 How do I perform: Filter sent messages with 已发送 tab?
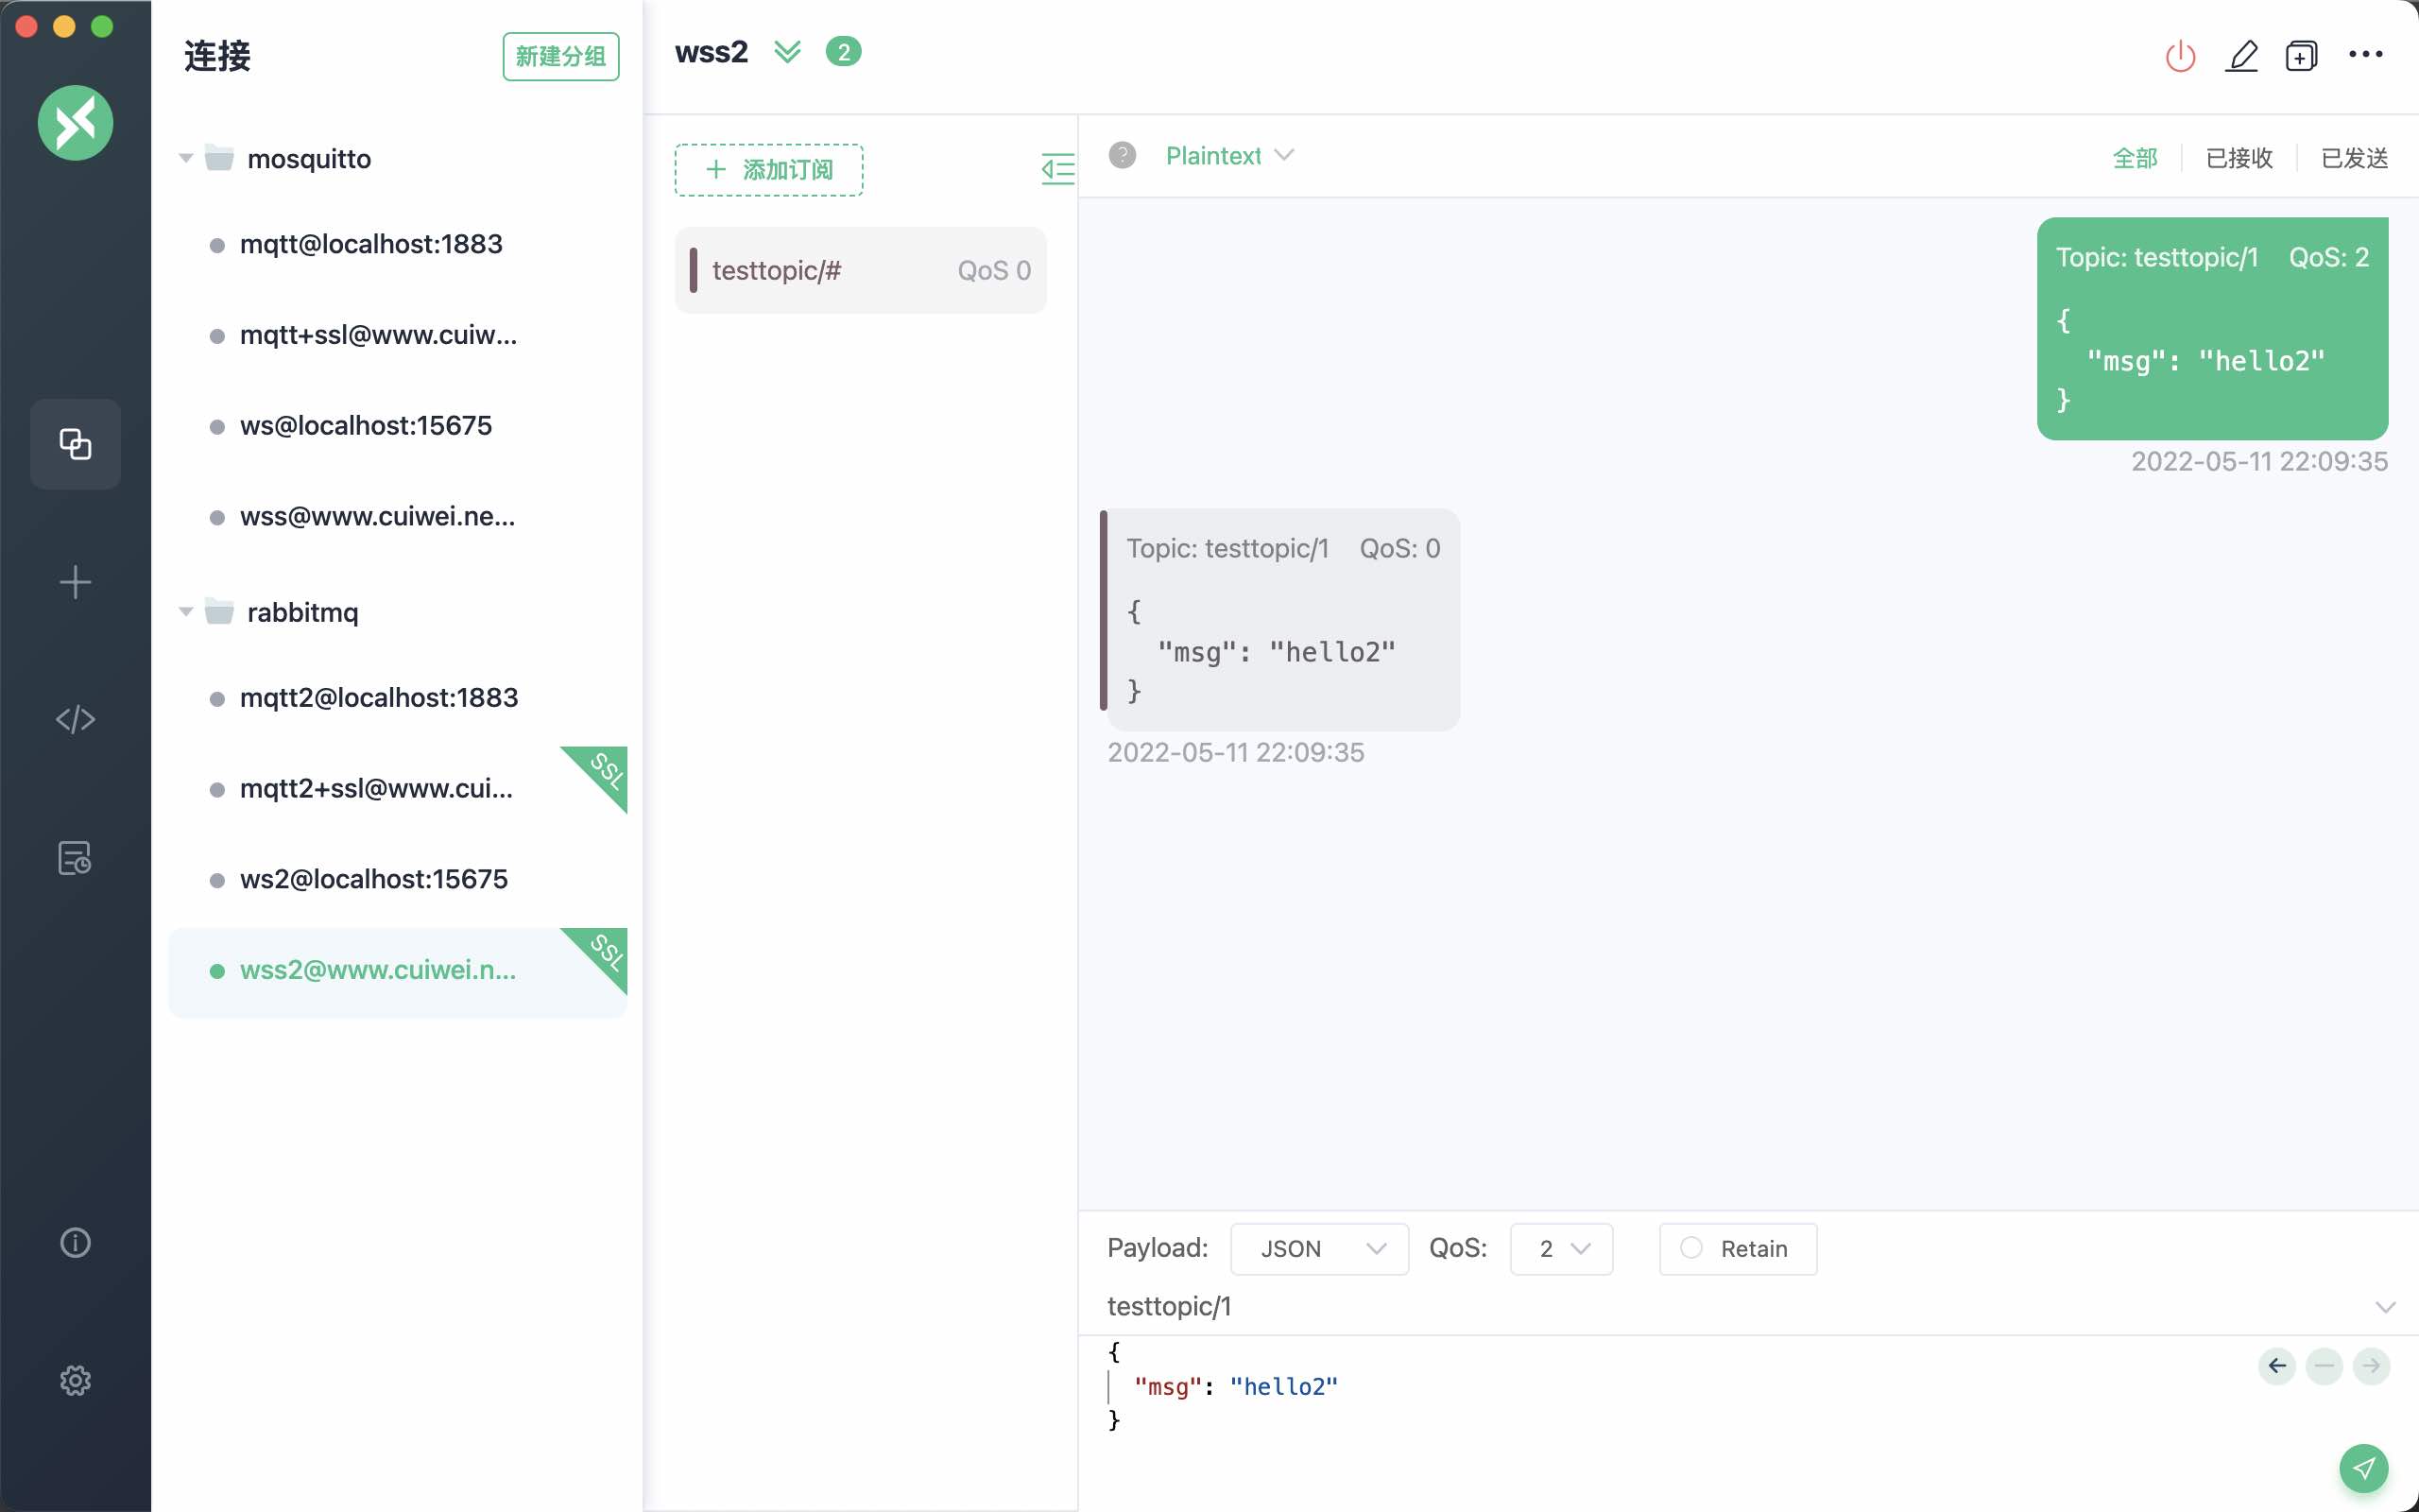[x=2354, y=158]
